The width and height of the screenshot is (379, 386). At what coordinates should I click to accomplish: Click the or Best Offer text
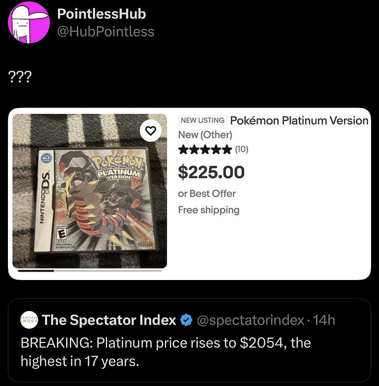207,194
